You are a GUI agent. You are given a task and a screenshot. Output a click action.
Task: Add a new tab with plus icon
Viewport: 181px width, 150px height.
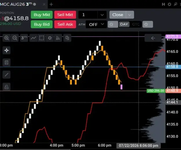pos(51,4)
